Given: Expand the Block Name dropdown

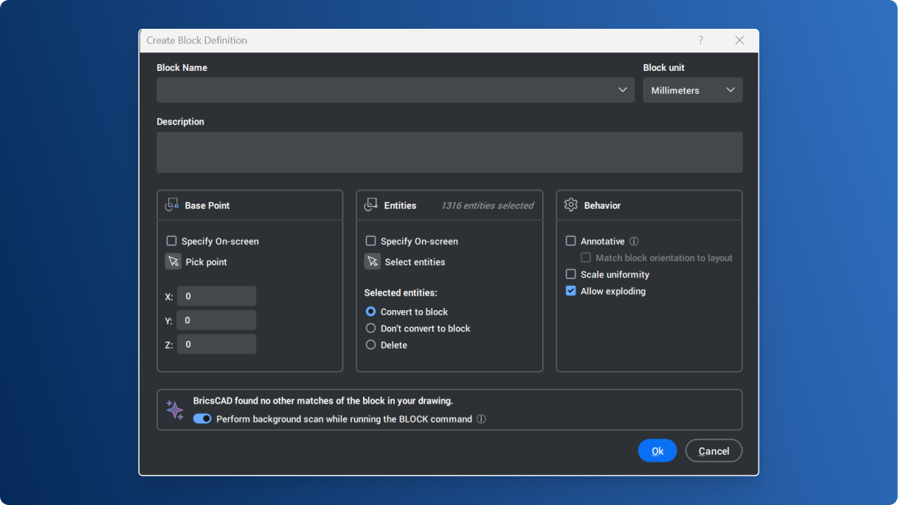Looking at the screenshot, I should tap(623, 90).
